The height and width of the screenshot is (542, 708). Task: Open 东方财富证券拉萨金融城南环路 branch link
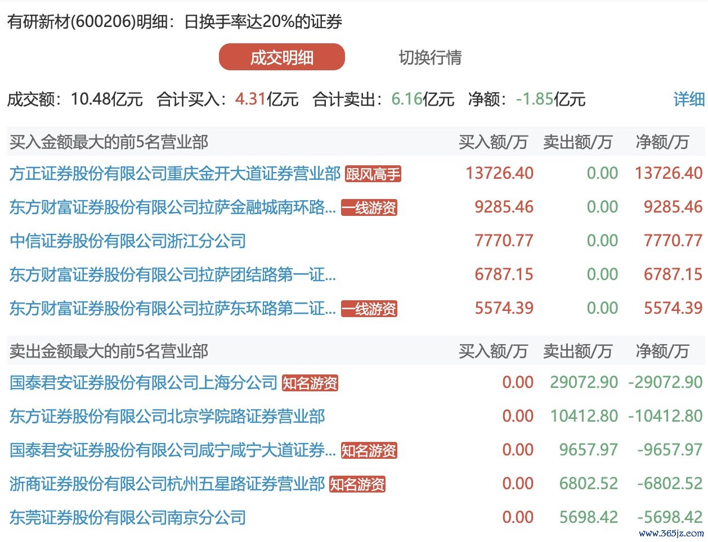coord(172,207)
